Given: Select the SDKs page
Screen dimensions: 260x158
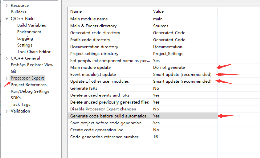Looking at the screenshot, I should click(x=16, y=98).
